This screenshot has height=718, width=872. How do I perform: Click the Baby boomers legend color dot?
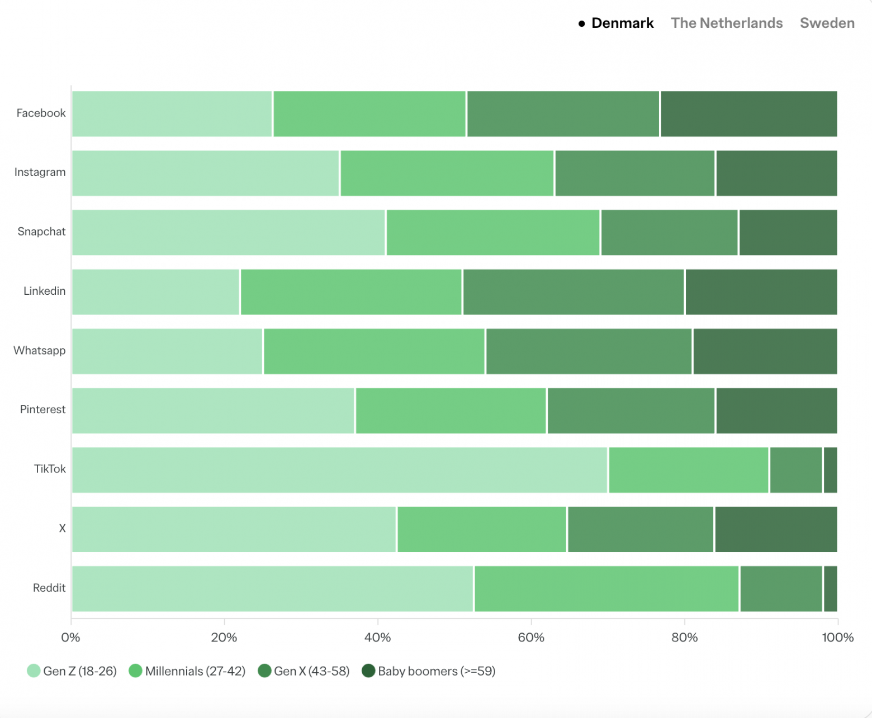(x=368, y=671)
